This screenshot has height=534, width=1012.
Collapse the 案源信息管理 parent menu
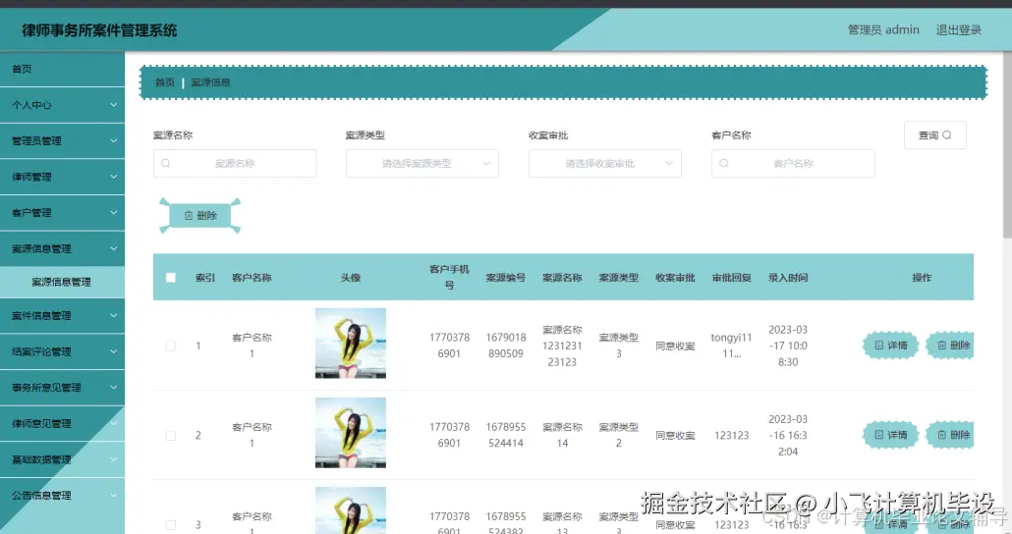click(x=62, y=248)
